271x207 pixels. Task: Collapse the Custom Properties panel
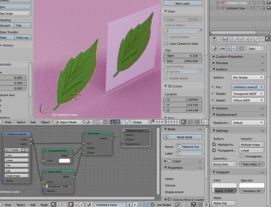click(230, 56)
